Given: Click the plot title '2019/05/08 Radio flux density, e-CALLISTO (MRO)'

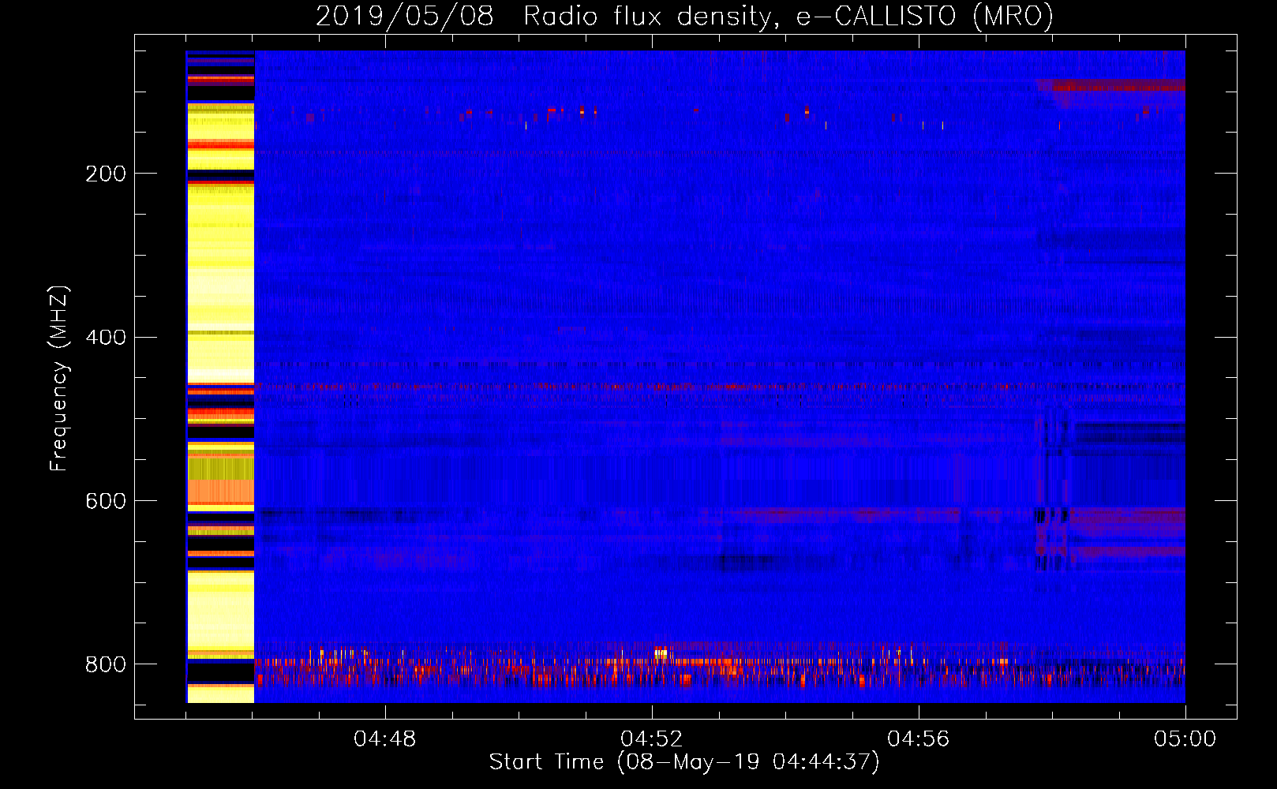Looking at the screenshot, I should coord(684,16).
